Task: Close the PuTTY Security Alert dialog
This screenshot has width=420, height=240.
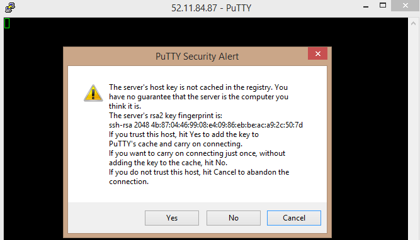Action: pos(318,54)
